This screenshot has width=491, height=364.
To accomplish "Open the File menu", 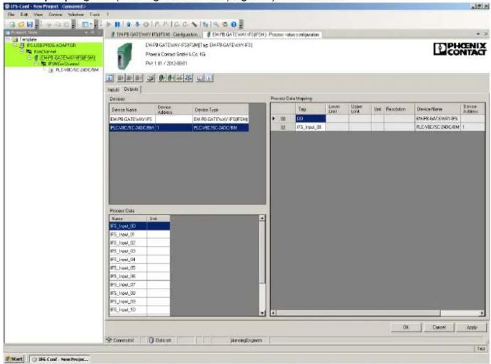I will click(11, 15).
